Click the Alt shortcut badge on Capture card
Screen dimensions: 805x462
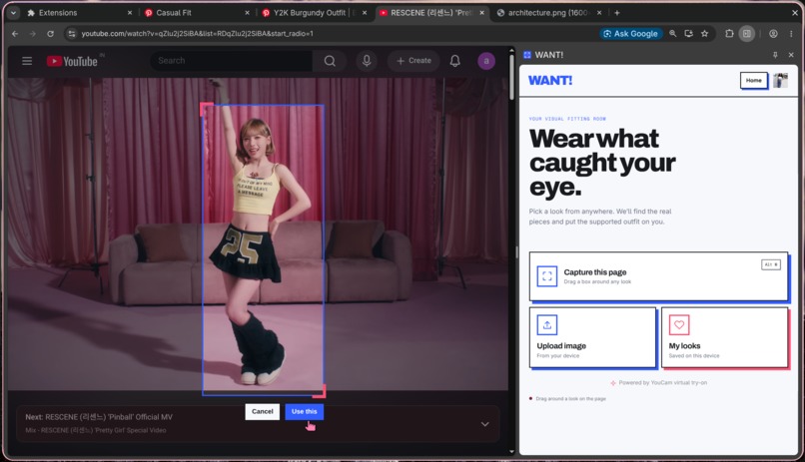click(x=771, y=264)
